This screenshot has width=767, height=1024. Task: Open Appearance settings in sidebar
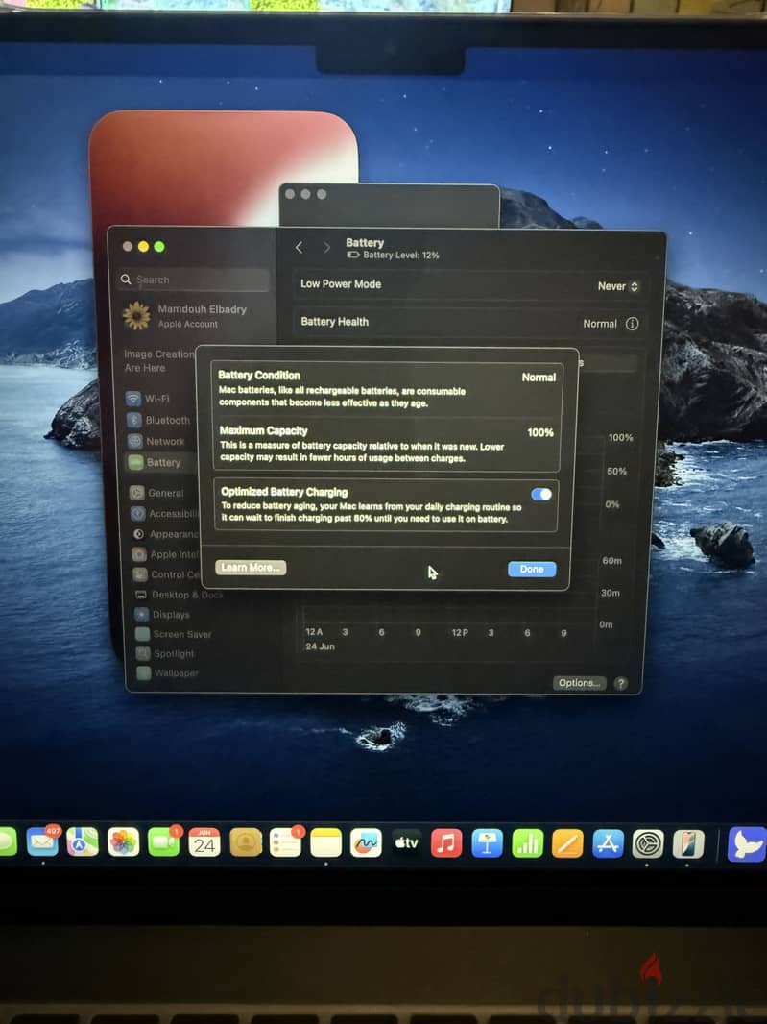tap(164, 534)
